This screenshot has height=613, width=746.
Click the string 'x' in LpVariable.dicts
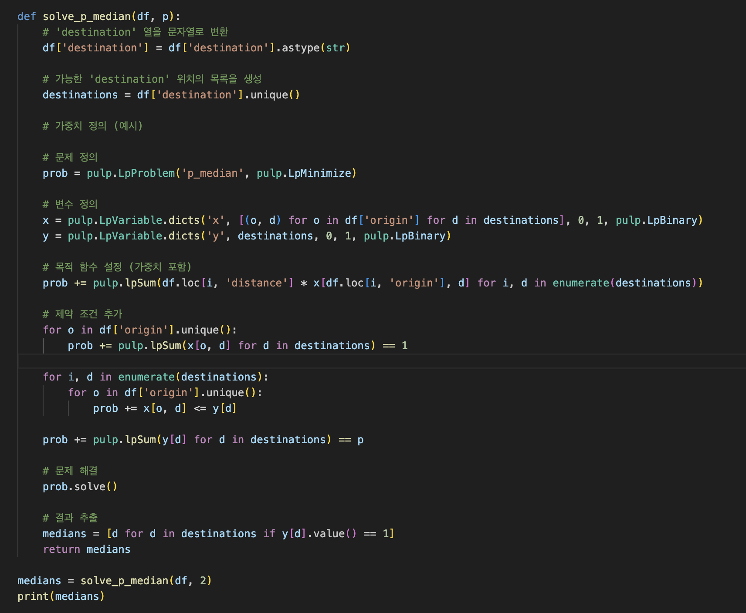[215, 220]
